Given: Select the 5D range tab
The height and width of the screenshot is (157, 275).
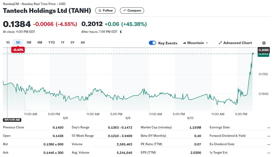Looking at the screenshot, I should 18,43.
